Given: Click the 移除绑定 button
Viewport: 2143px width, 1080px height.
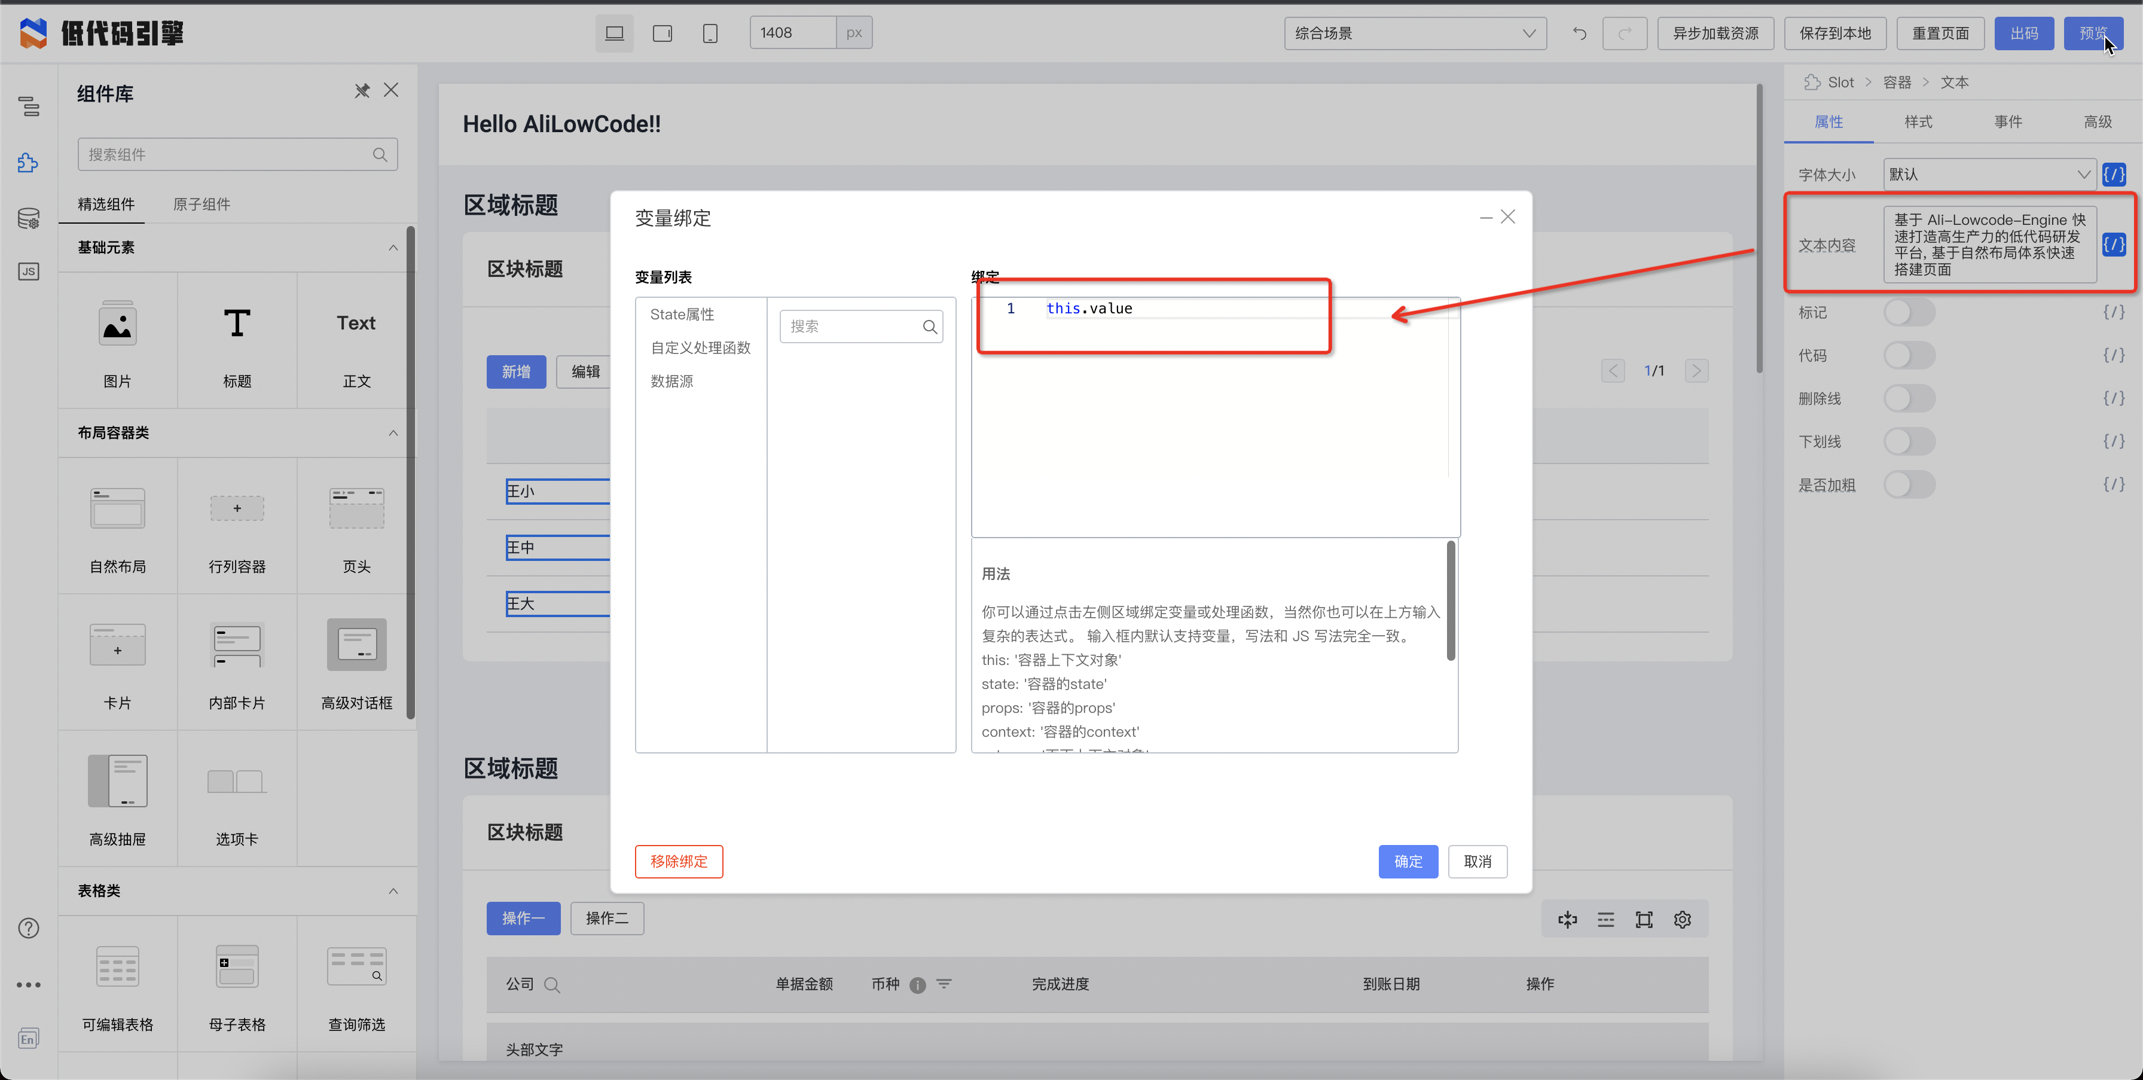Looking at the screenshot, I should [678, 861].
